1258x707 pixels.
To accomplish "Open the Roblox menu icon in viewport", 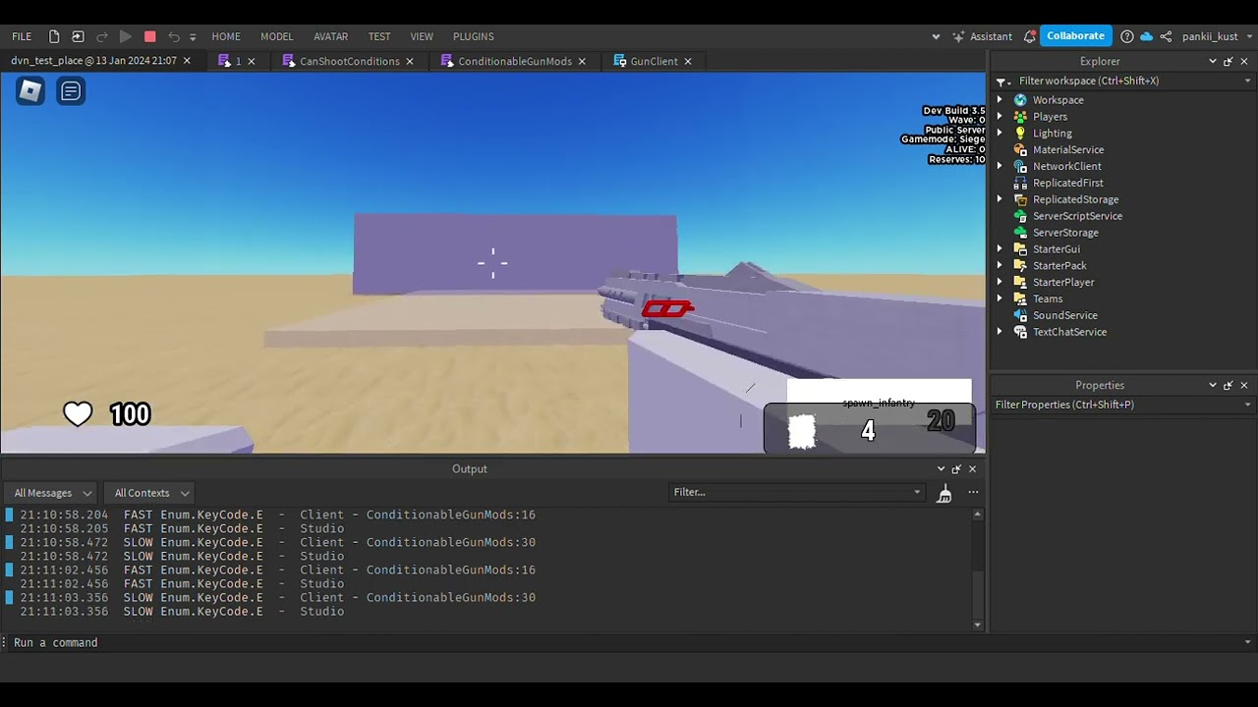I will click(30, 91).
